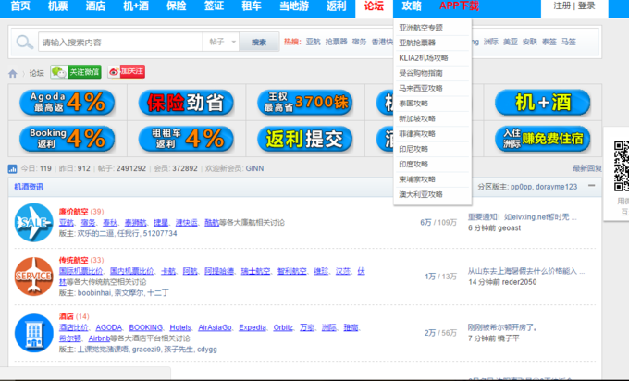Click APP下载 in the nav bar
Image resolution: width=629 pixels, height=381 pixels.
click(460, 6)
